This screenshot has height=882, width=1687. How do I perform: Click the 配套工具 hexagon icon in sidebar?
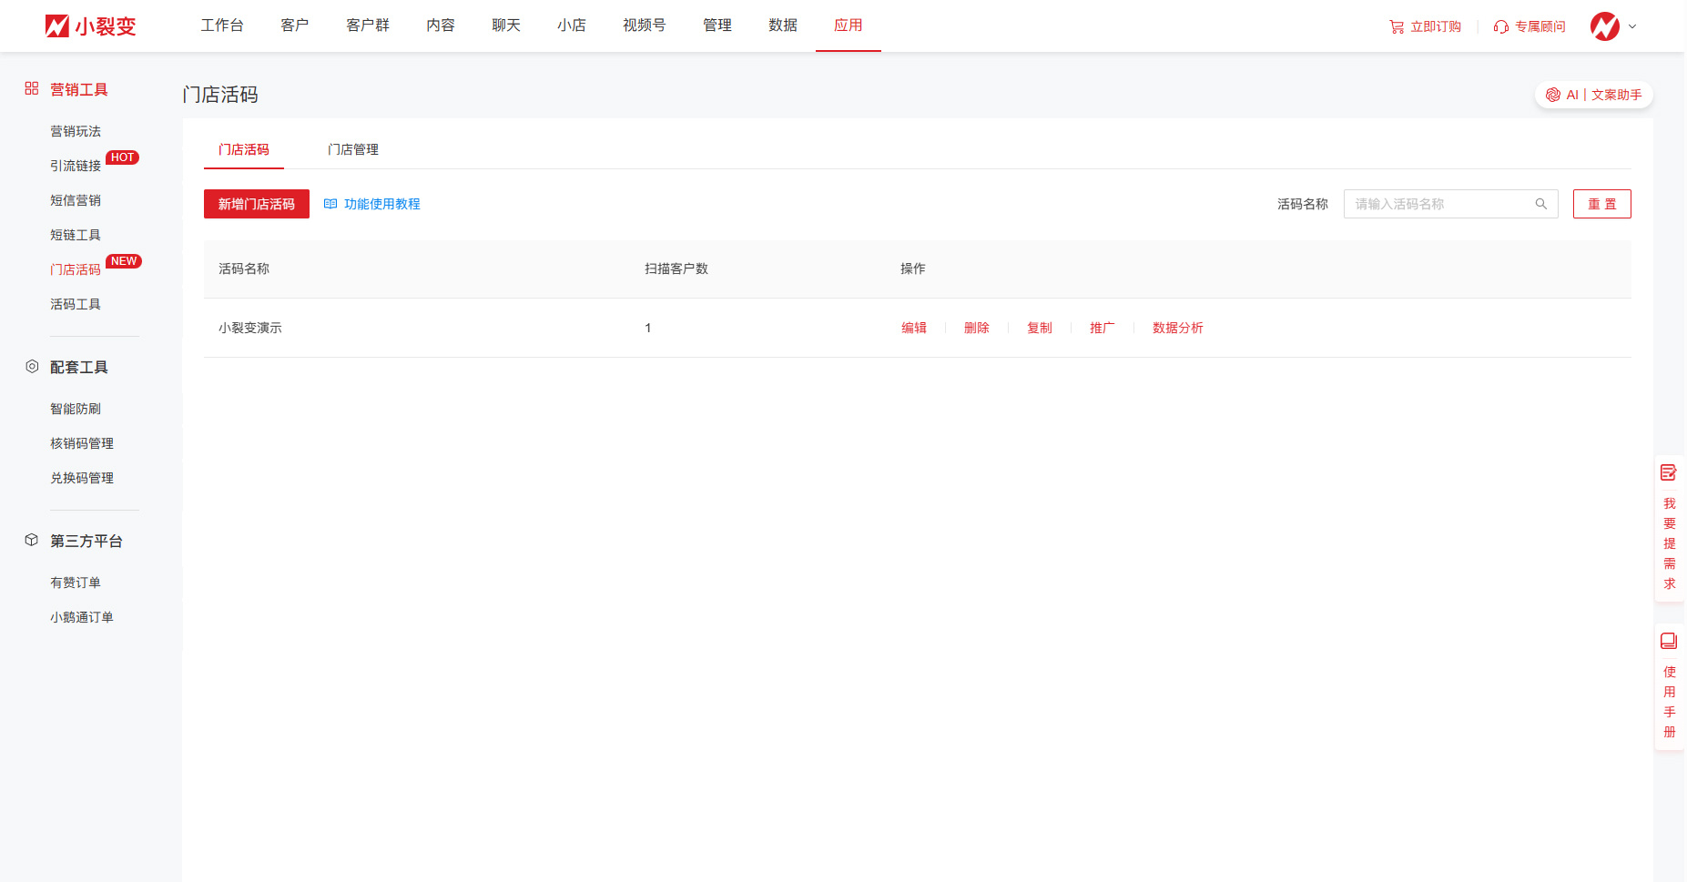(x=32, y=366)
